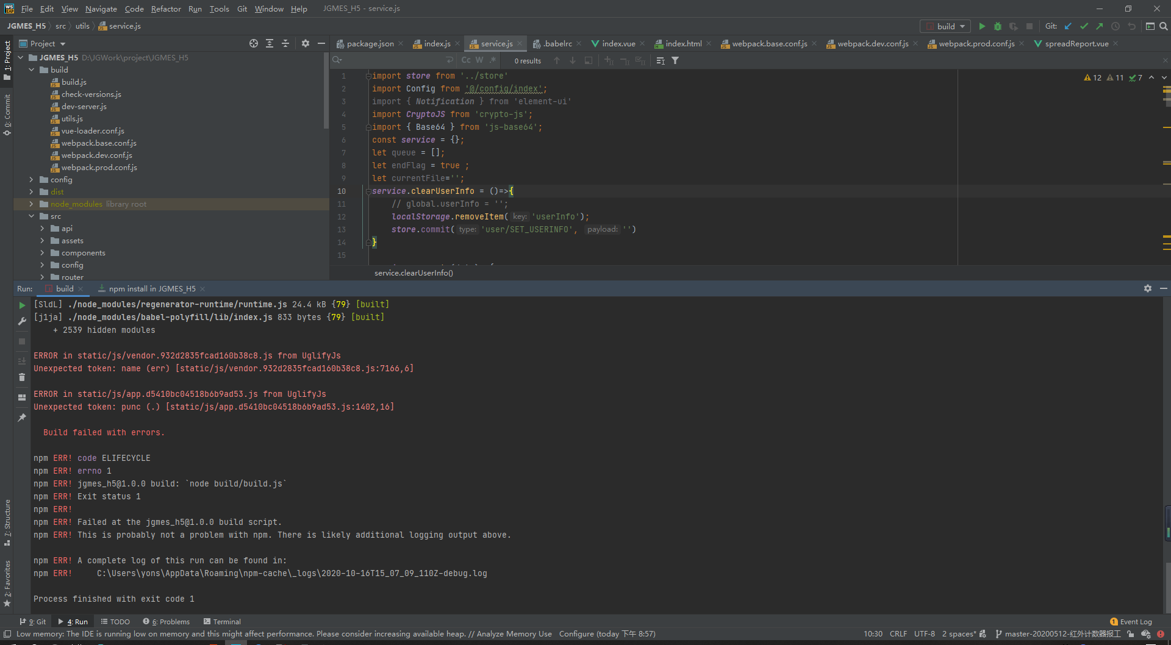The height and width of the screenshot is (645, 1171).
Task: Click the filter search results funnel icon
Action: pyautogui.click(x=675, y=60)
